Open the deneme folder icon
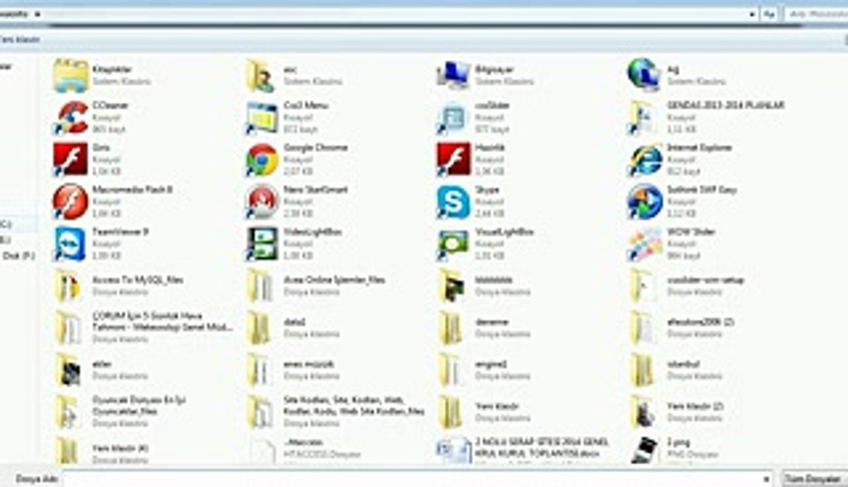848x487 pixels. (450, 328)
